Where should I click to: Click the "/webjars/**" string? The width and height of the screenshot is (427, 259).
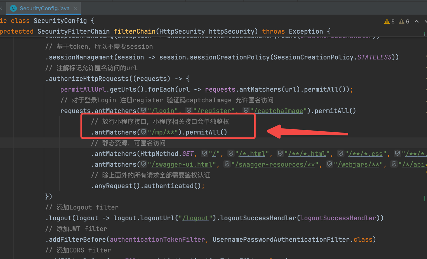point(358,164)
